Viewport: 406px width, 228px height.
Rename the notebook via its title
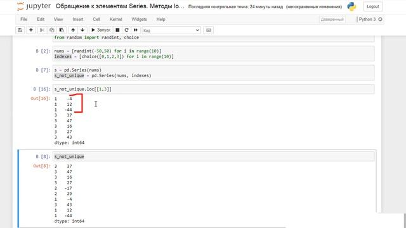click(120, 6)
